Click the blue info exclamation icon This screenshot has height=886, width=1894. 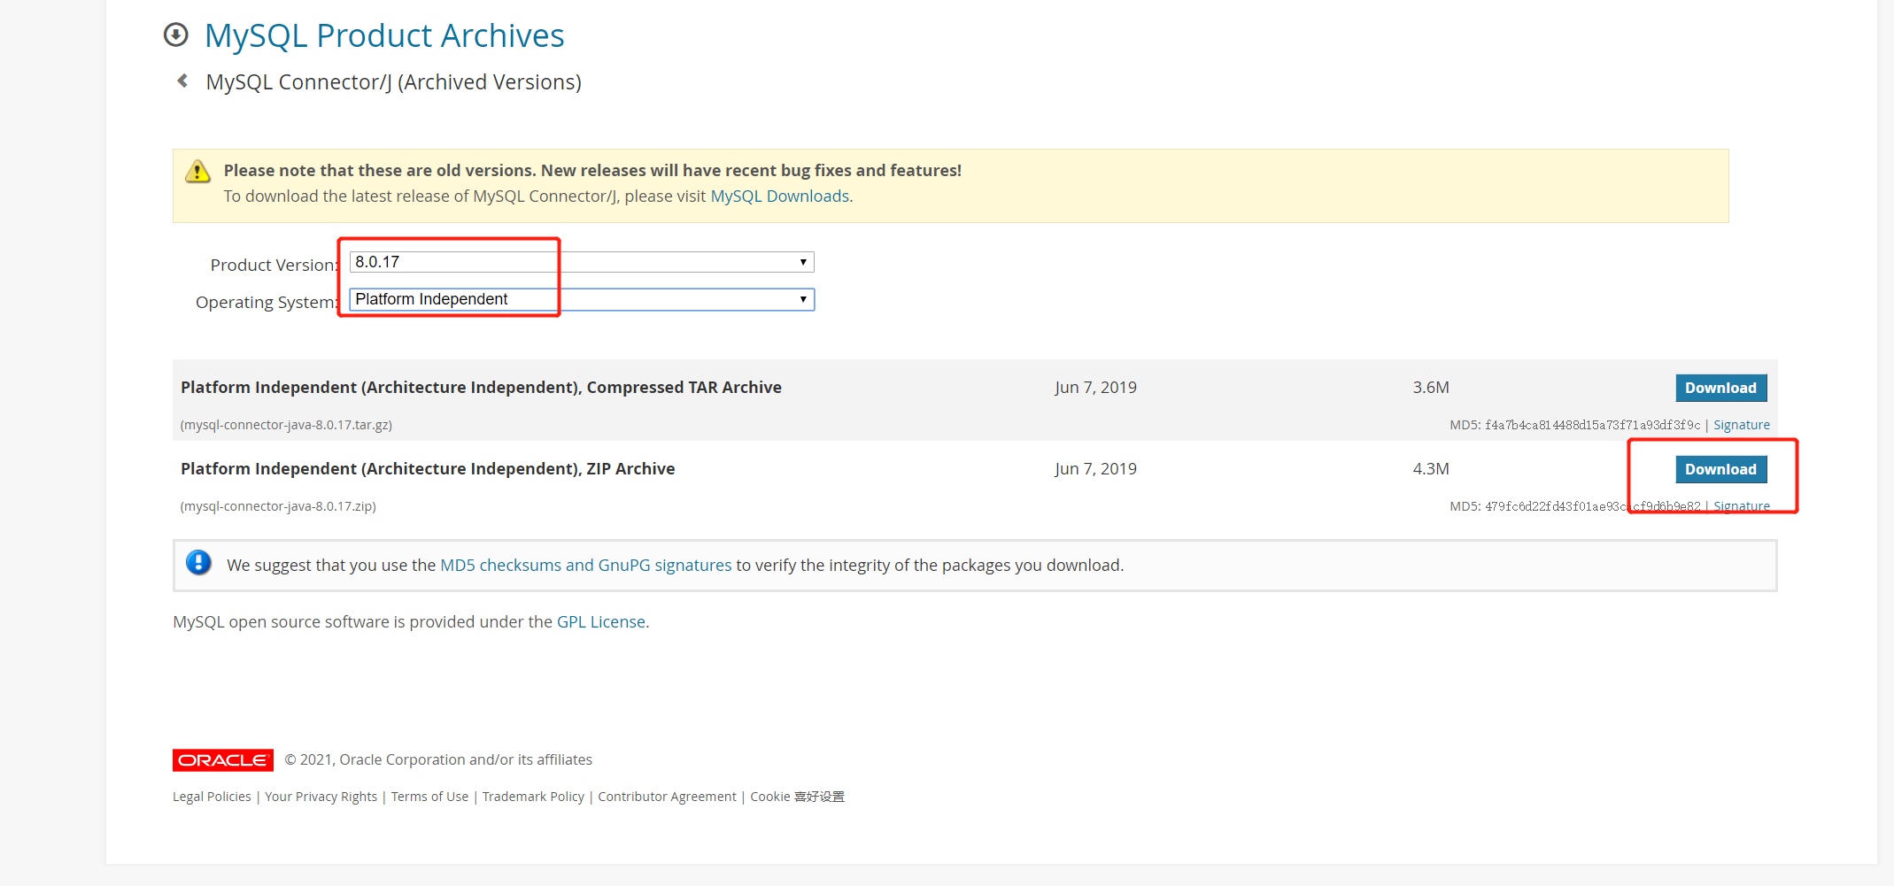click(198, 563)
